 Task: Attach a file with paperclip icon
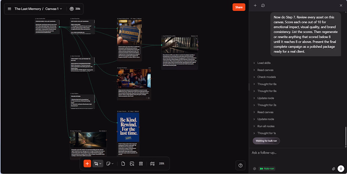[x=333, y=169]
